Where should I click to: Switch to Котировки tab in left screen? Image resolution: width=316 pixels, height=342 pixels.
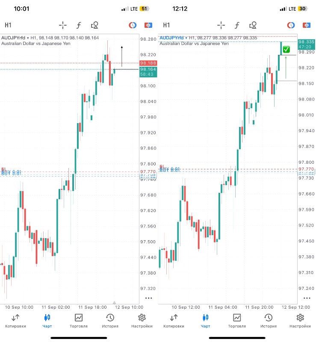coord(15,321)
